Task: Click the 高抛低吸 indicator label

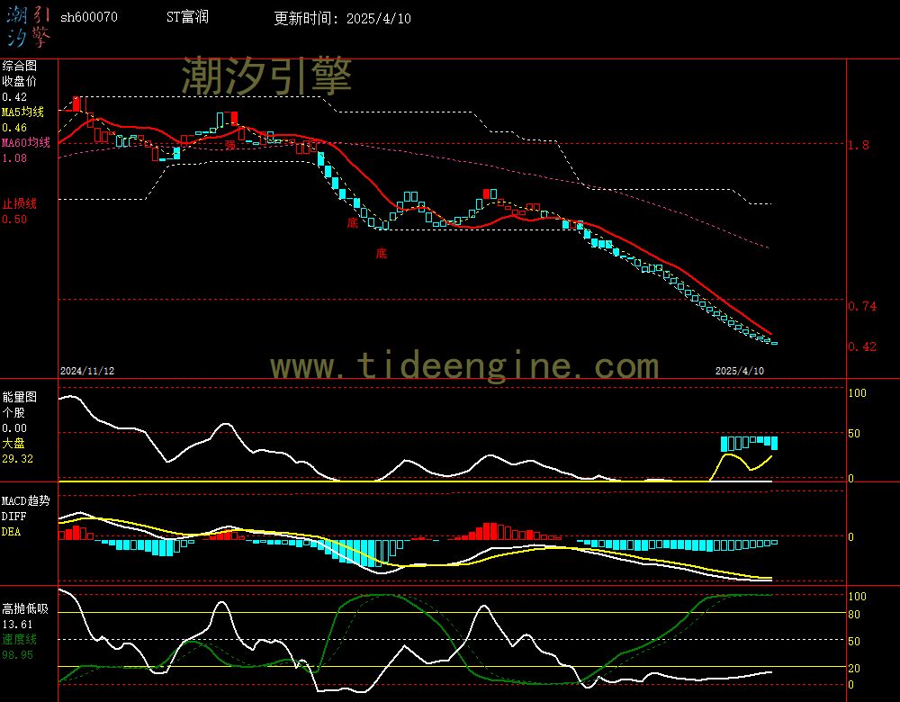Action: 24,608
